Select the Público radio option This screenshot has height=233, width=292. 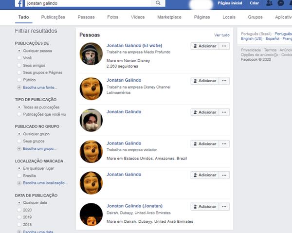pyautogui.click(x=19, y=80)
